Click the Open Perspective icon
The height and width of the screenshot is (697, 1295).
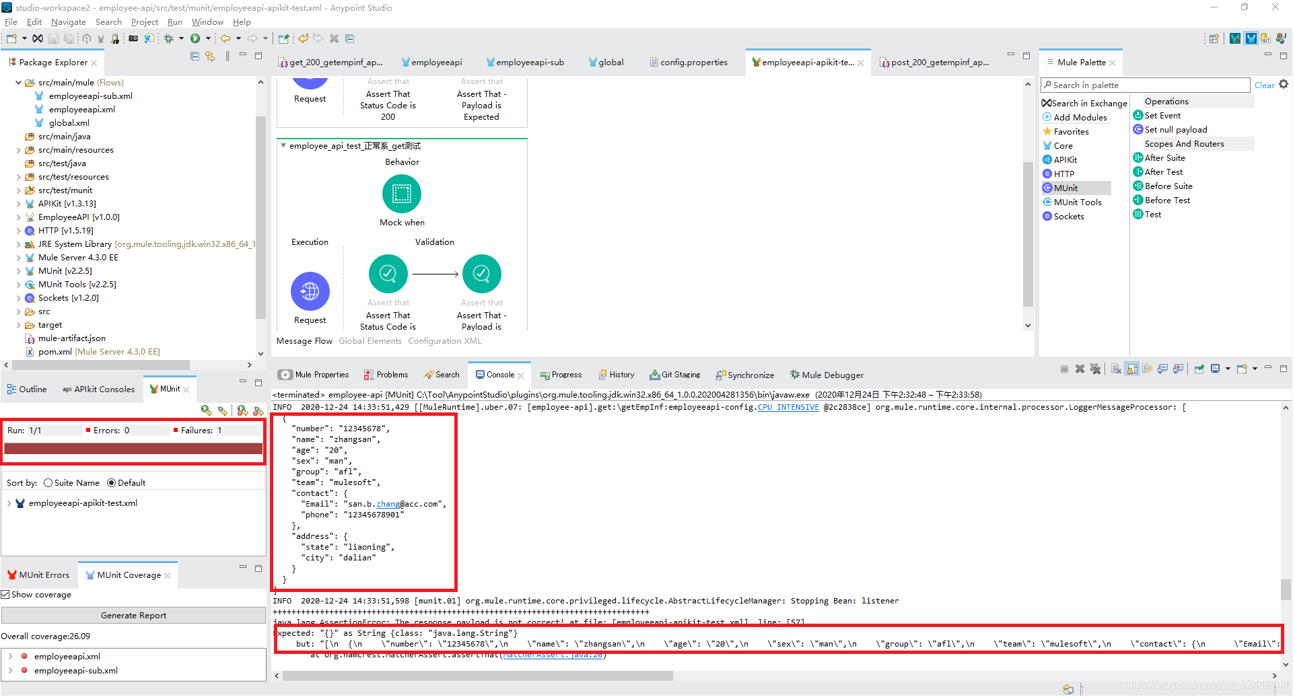tap(1214, 38)
